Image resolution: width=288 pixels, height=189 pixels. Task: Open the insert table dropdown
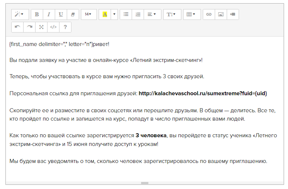coord(191,14)
